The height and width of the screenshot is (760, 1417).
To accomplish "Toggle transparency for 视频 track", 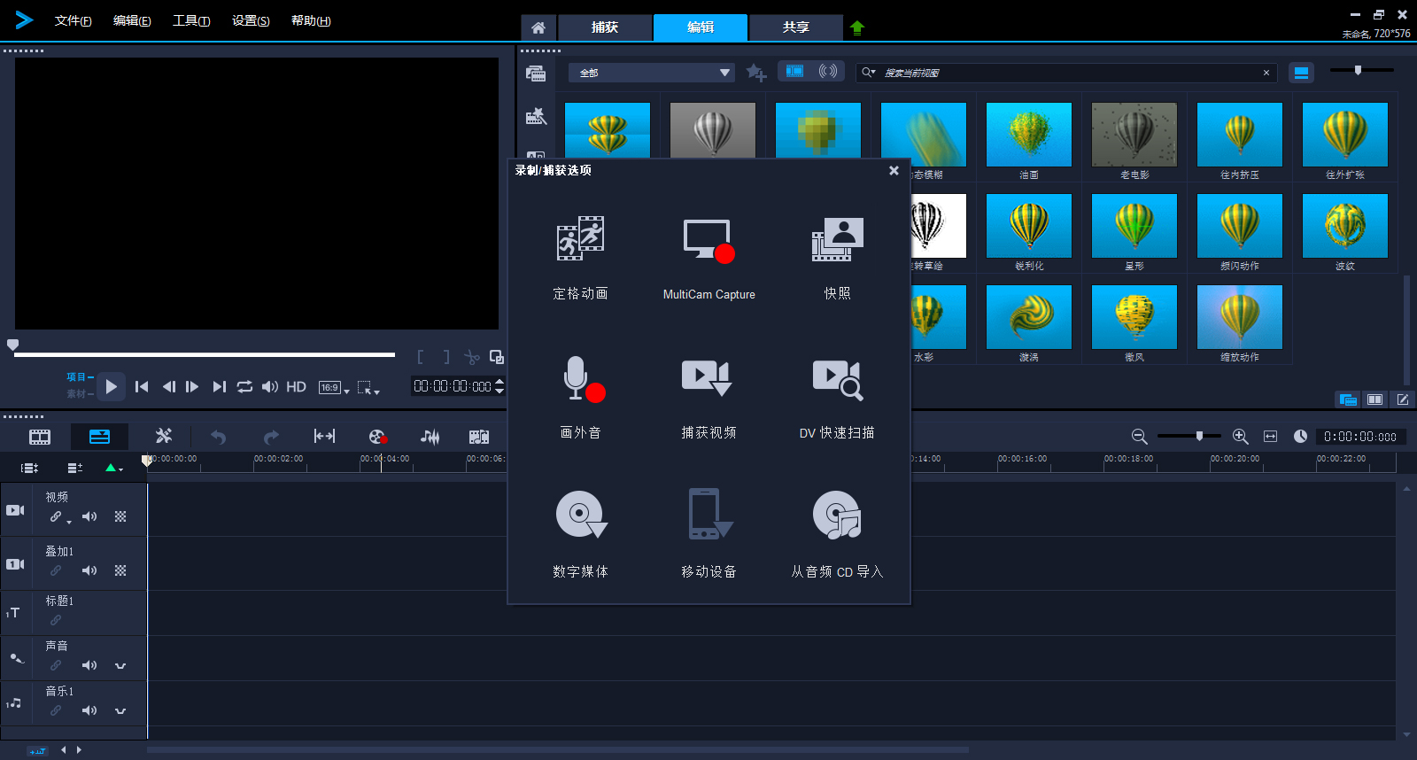I will [x=120, y=516].
